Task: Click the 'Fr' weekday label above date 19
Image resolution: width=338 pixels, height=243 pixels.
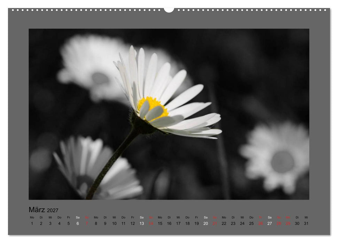Action: coord(197,217)
